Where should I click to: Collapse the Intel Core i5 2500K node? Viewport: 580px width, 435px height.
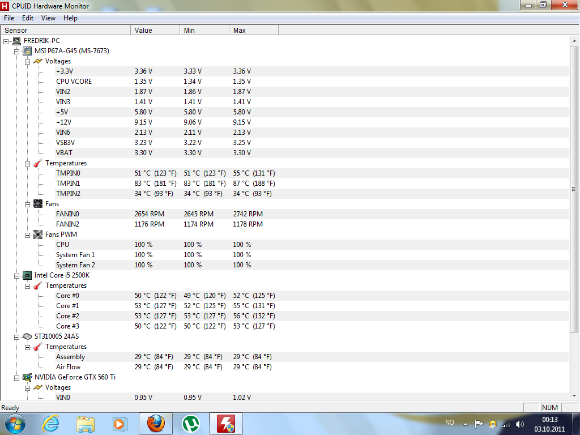pyautogui.click(x=16, y=276)
